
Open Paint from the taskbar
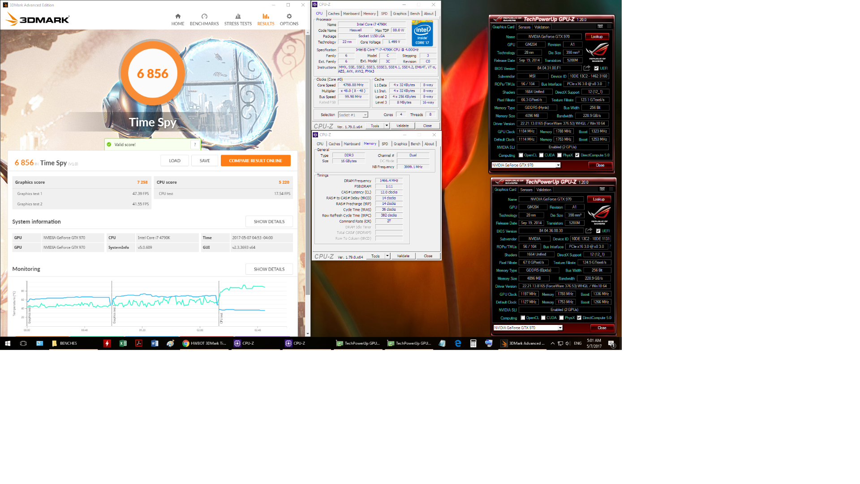[x=170, y=343]
